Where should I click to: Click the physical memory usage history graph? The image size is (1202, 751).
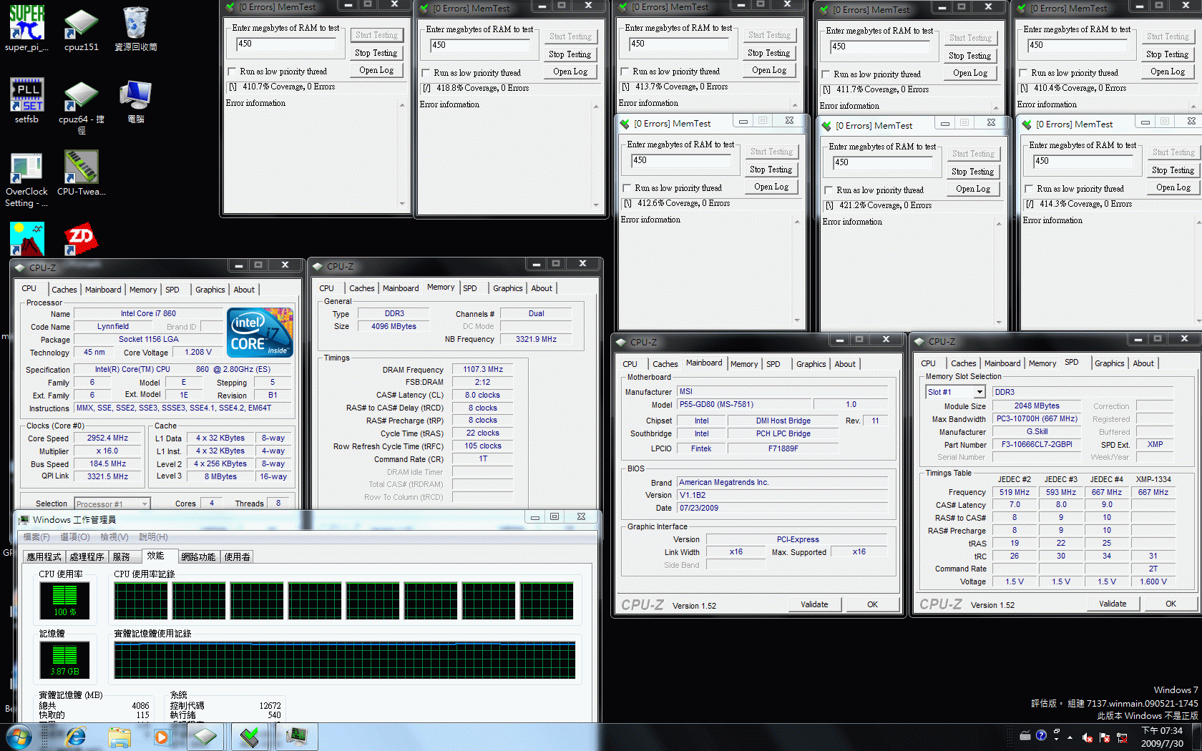coord(345,660)
